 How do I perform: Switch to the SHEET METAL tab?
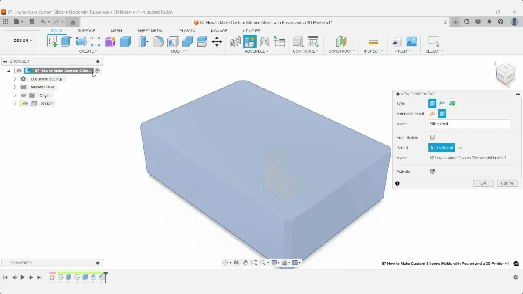pyautogui.click(x=150, y=31)
